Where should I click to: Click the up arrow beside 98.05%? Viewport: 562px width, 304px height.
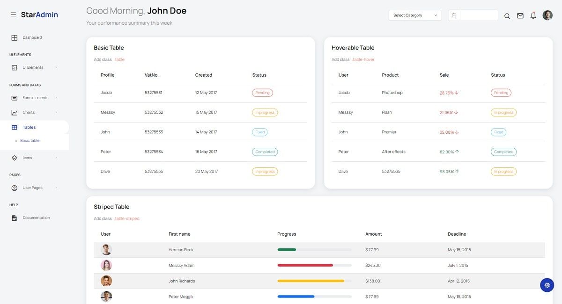457,171
